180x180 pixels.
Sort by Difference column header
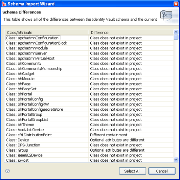[x=131, y=32]
